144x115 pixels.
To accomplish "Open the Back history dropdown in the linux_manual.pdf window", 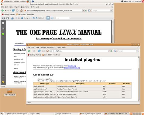I will pyautogui.click(x=5, y=11).
